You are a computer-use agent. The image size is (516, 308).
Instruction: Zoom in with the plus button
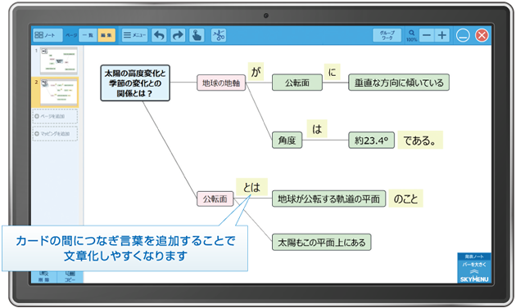[x=442, y=35]
